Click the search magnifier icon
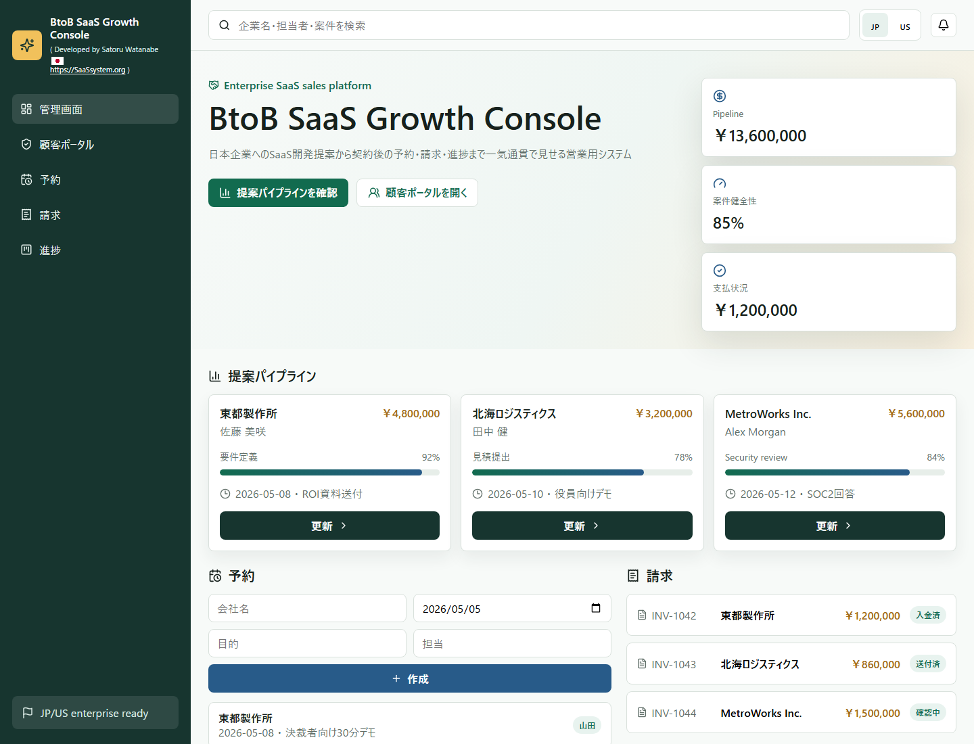 tap(225, 25)
